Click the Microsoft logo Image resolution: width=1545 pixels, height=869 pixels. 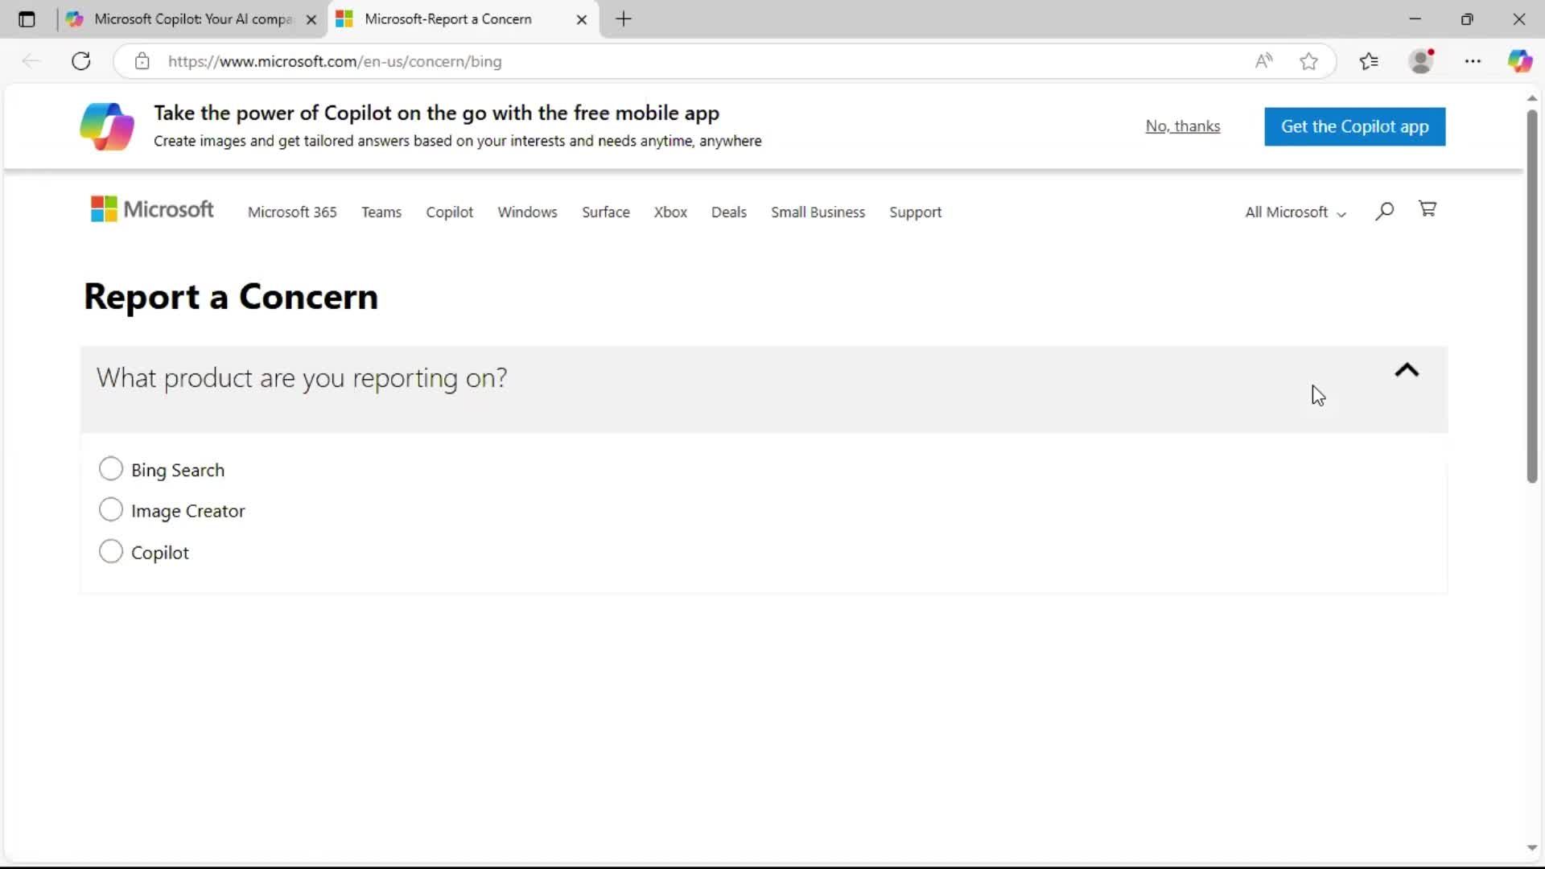pos(152,209)
